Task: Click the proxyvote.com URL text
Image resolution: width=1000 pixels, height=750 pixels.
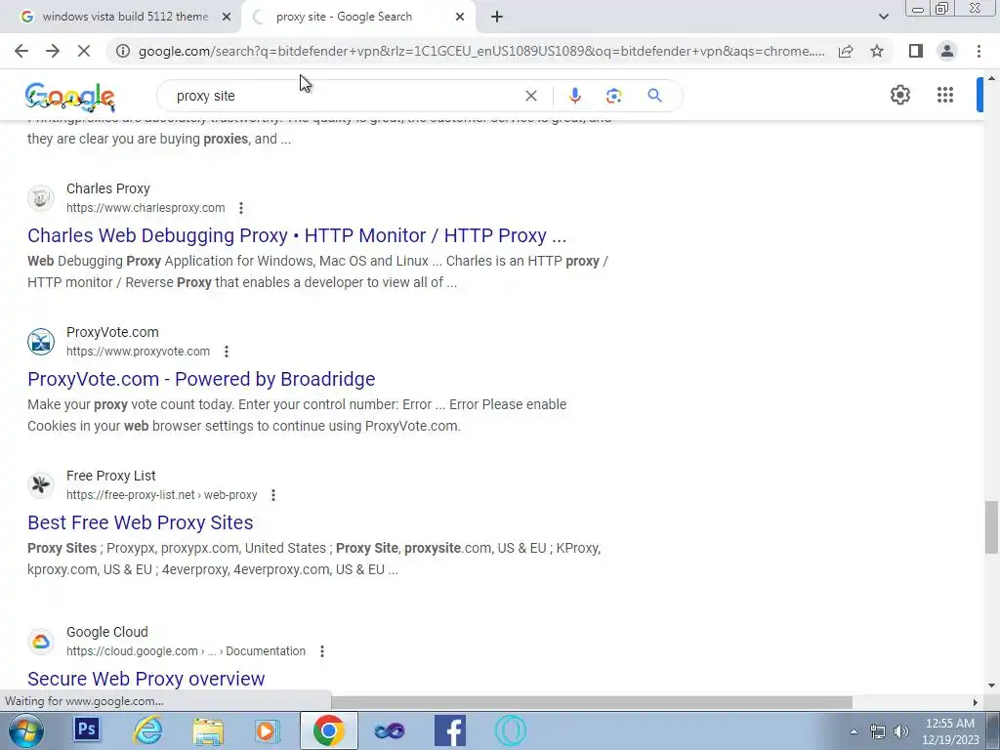Action: click(x=138, y=352)
